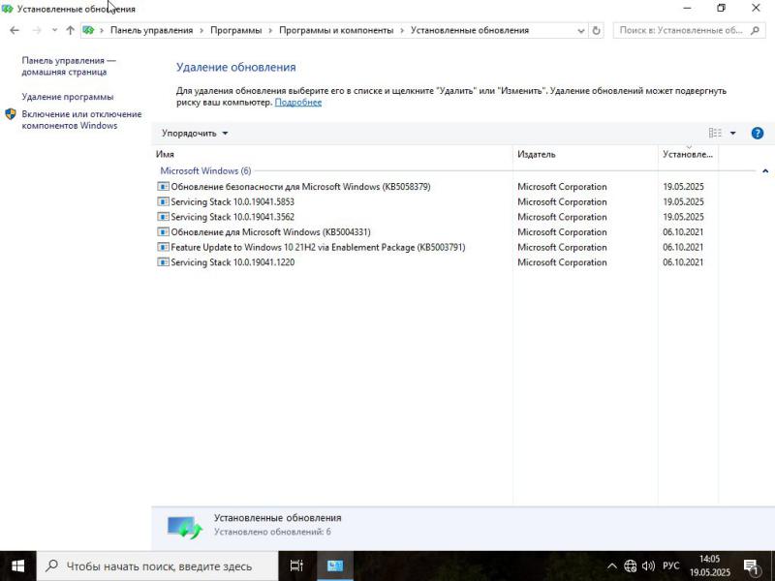This screenshot has height=581, width=775.
Task: Open network status tray icon
Action: 630,566
